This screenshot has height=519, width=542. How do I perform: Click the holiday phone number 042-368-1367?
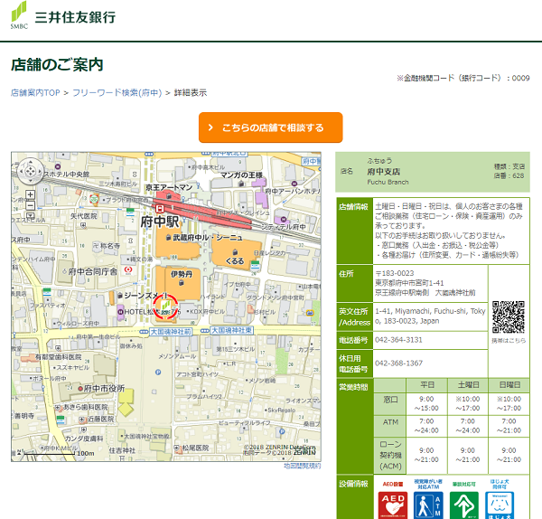398,363
